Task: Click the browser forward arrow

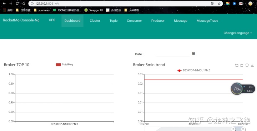Action: [11, 4]
